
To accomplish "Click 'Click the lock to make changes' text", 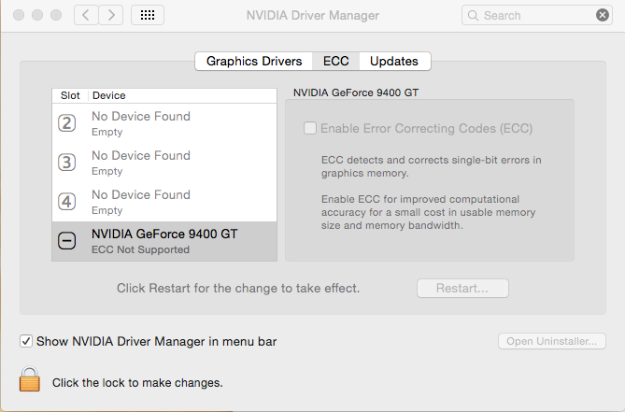I will (x=137, y=383).
